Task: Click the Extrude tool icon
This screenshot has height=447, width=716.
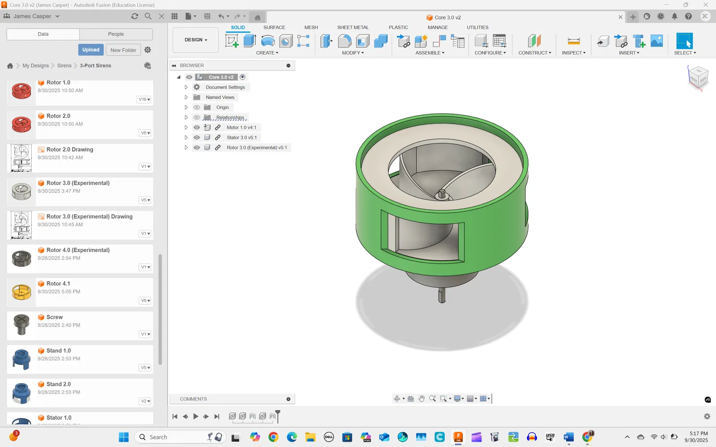Action: click(250, 41)
